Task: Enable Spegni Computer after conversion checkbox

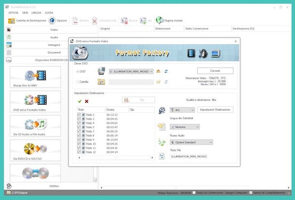Action: (x=194, y=192)
